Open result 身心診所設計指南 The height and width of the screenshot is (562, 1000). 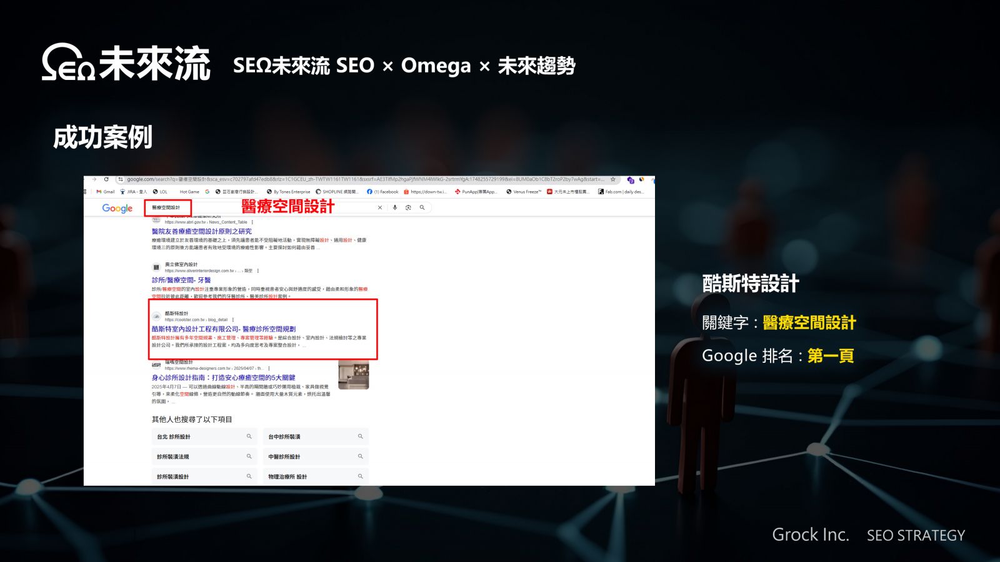tap(223, 377)
